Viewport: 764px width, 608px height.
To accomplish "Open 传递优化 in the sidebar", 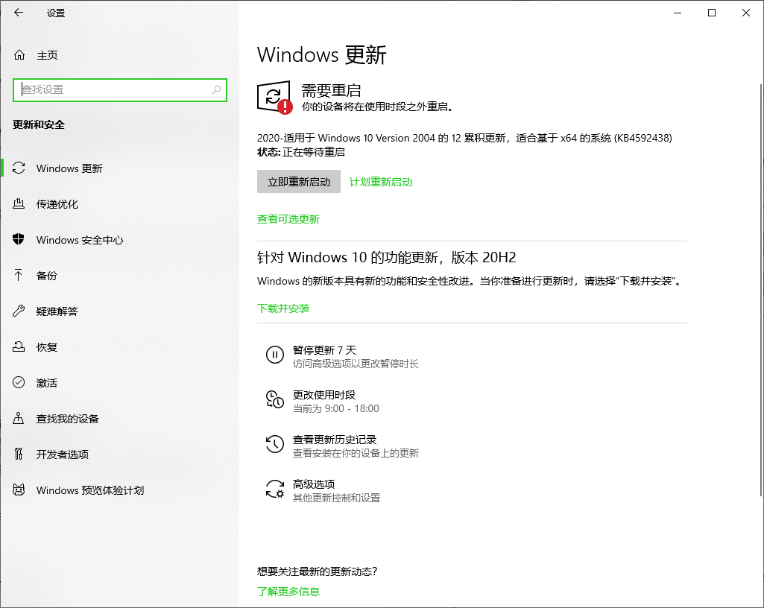I will 57,204.
